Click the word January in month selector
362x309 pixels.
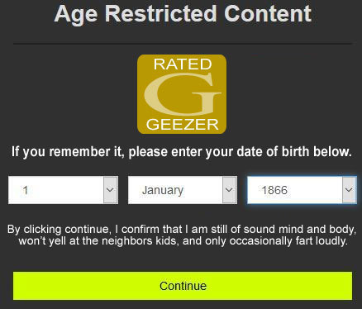click(163, 190)
